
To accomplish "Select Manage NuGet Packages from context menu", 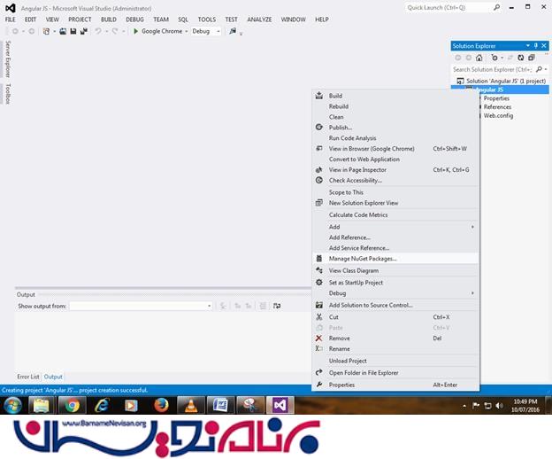I will 363,259.
